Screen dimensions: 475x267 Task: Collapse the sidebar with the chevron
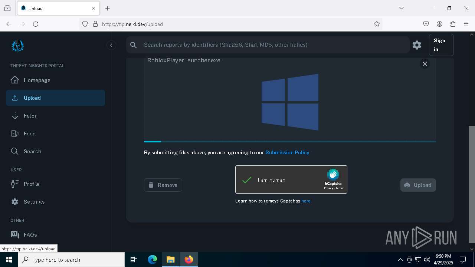[x=111, y=45]
